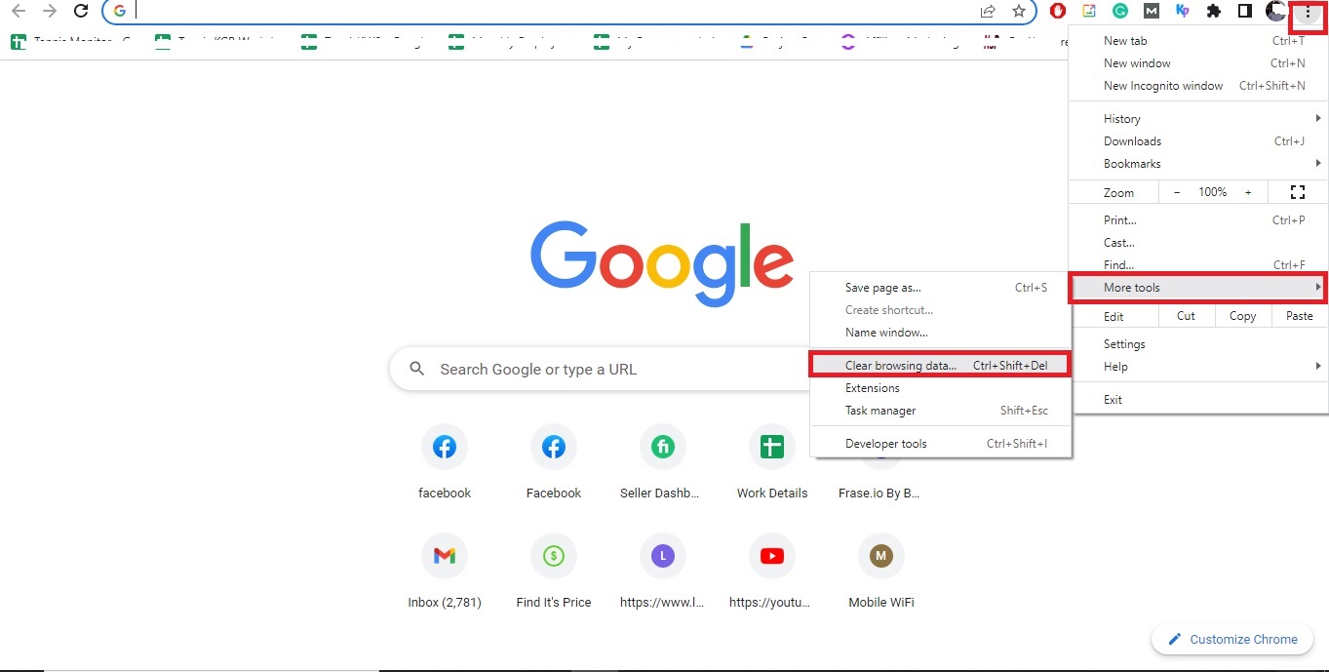Reload the current page
This screenshot has width=1329, height=672.
pyautogui.click(x=80, y=13)
